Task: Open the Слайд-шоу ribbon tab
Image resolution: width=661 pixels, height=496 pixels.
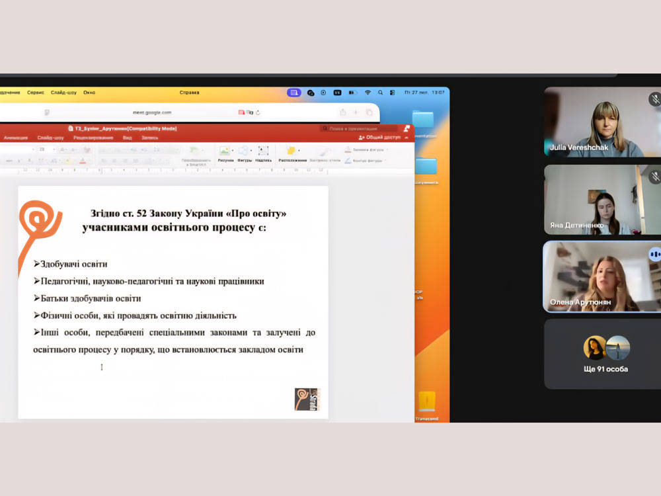Action: [50, 138]
